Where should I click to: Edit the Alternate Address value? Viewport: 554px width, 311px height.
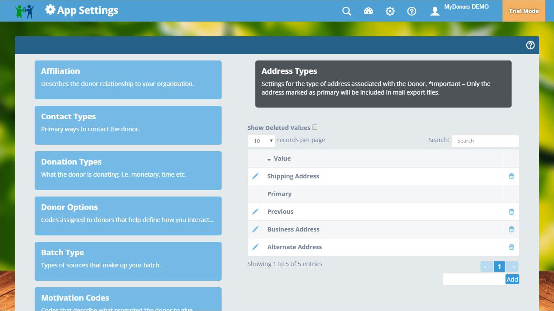[255, 247]
